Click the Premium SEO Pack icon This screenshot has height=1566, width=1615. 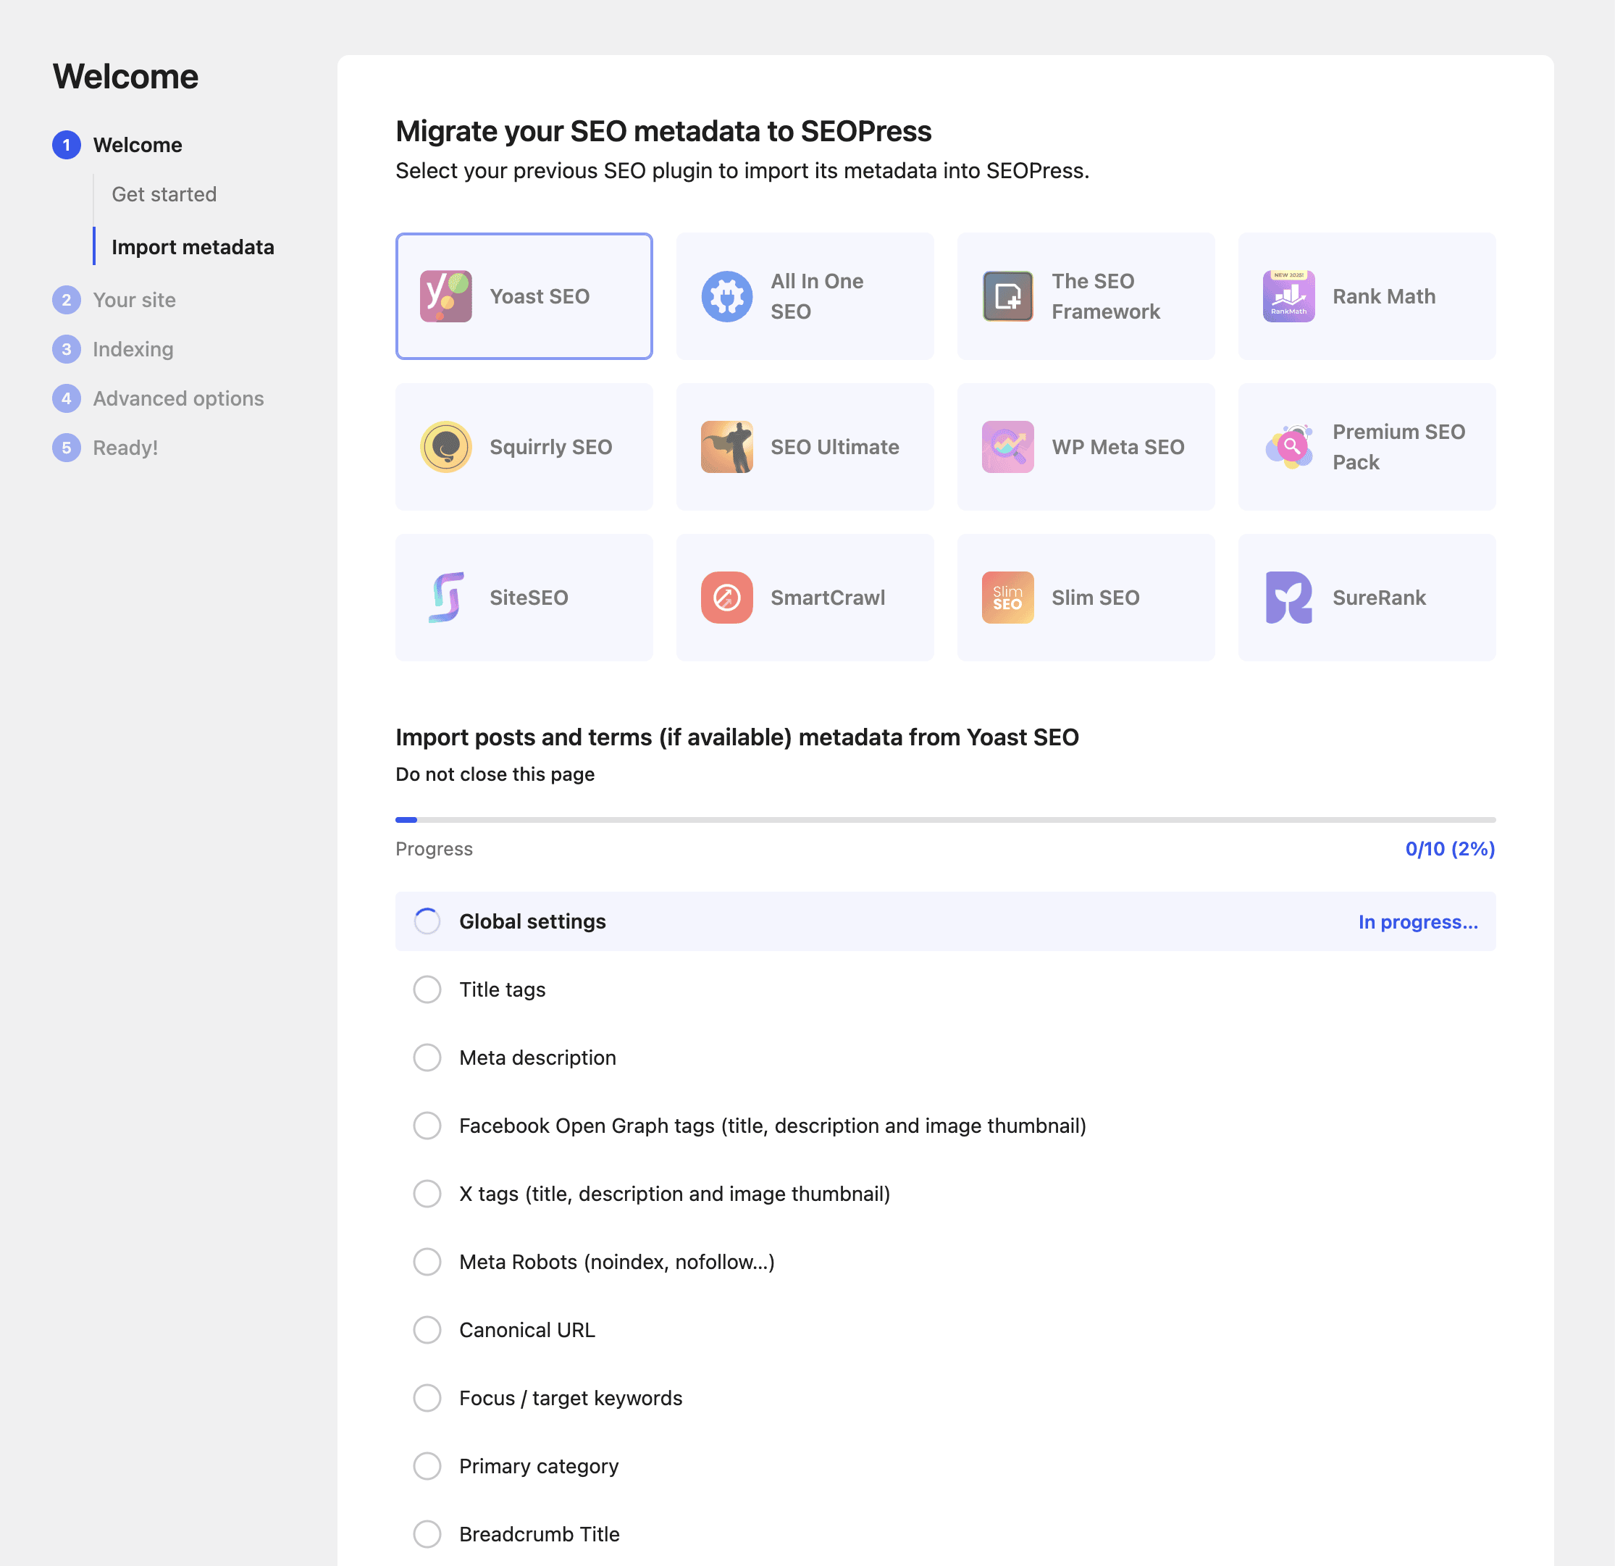(1288, 447)
